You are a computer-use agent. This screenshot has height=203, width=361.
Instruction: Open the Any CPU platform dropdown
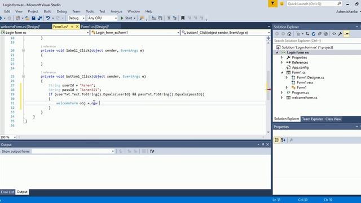pos(116,18)
